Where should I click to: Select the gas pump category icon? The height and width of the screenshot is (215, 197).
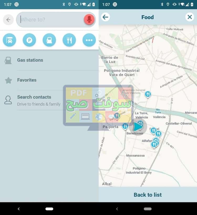[49, 40]
